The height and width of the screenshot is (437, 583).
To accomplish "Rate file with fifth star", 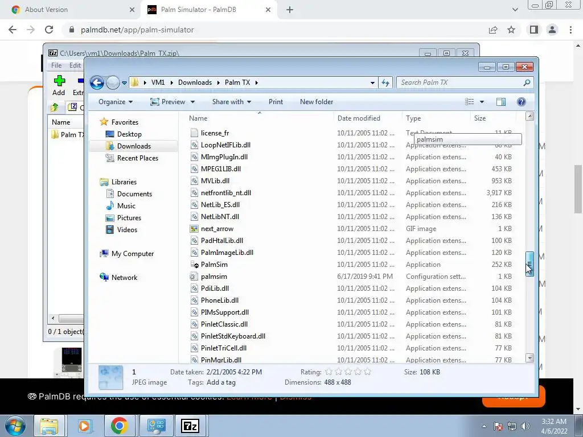I will point(367,372).
